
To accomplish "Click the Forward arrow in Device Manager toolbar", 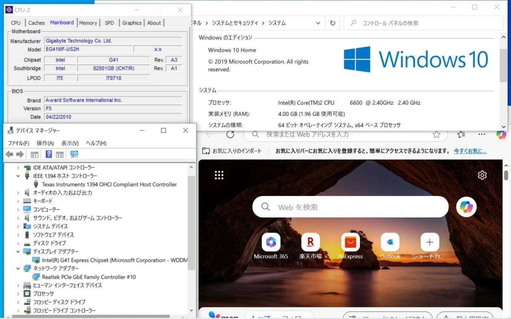I will tap(20, 154).
